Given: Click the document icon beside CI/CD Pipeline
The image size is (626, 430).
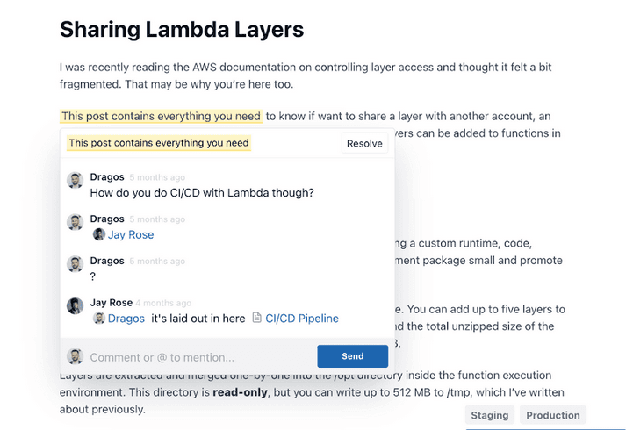Looking at the screenshot, I should pyautogui.click(x=257, y=319).
